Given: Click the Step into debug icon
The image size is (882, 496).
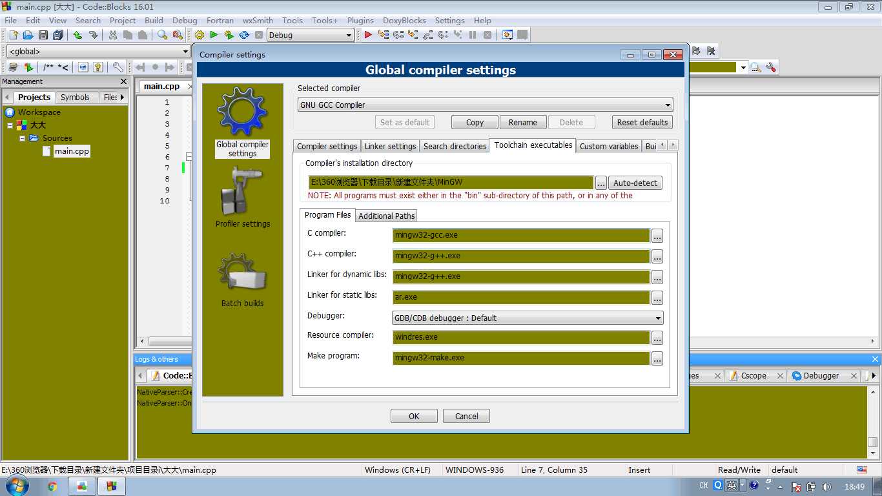Looking at the screenshot, I should (x=413, y=35).
